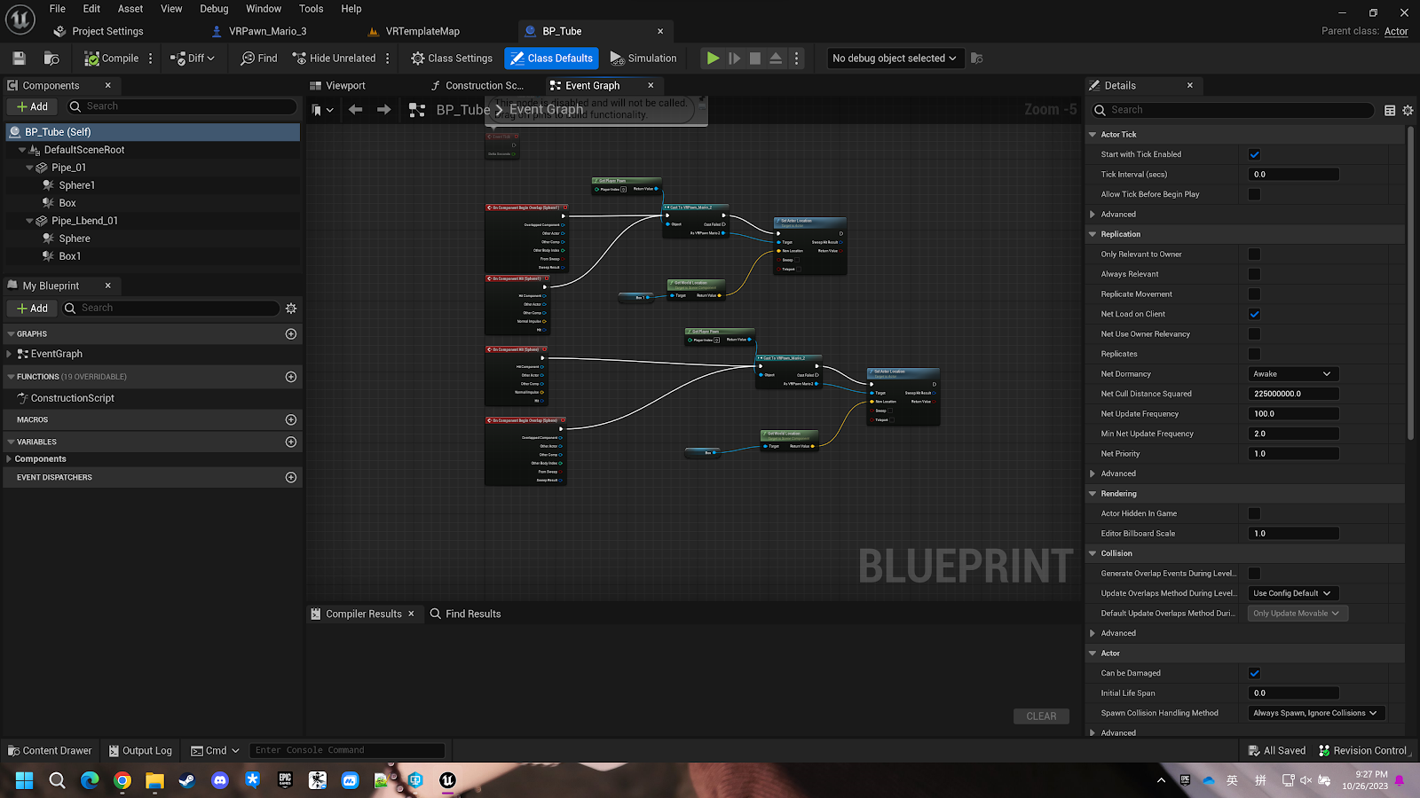
Task: Switch to VRTemplateMap tab
Action: (x=414, y=31)
